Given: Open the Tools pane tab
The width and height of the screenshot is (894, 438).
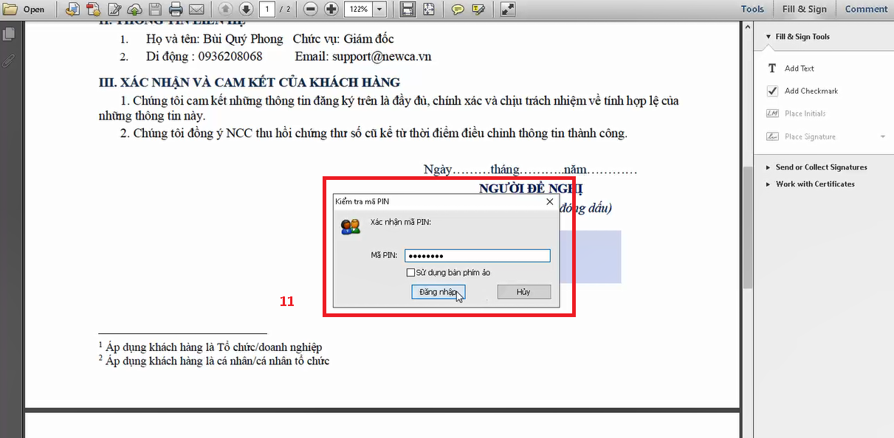Looking at the screenshot, I should point(752,9).
